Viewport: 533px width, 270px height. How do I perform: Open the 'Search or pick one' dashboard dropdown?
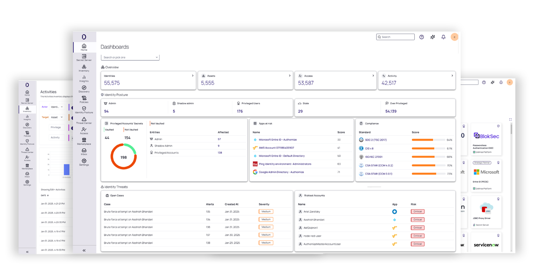coord(130,57)
